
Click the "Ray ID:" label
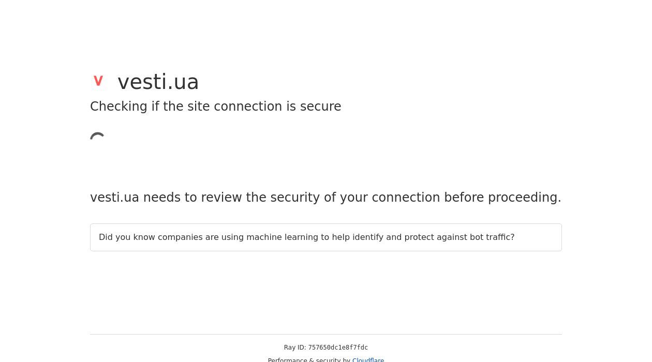coord(294,348)
